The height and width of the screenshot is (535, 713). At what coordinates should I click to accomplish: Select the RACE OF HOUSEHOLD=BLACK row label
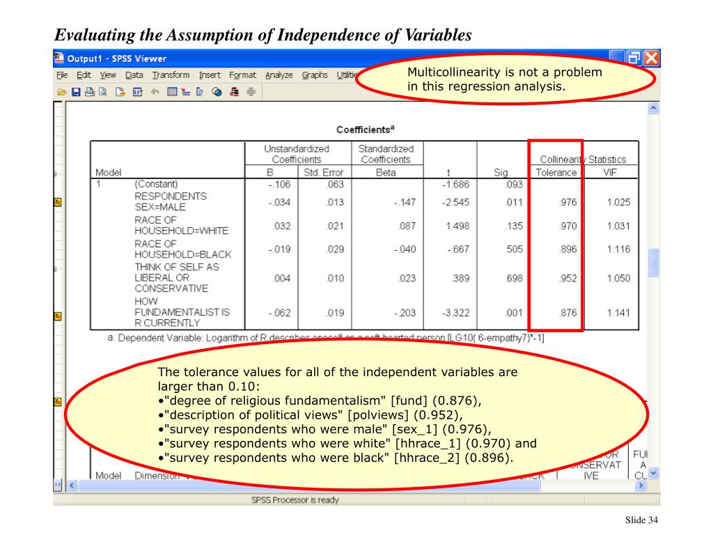(183, 249)
